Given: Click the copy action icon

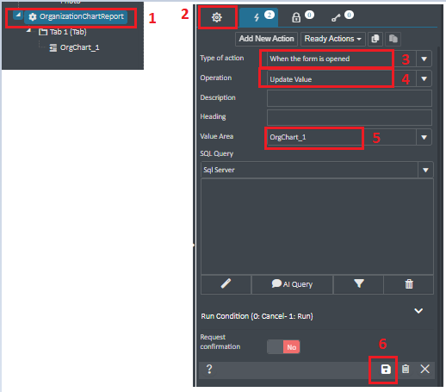Looking at the screenshot, I should [375, 39].
